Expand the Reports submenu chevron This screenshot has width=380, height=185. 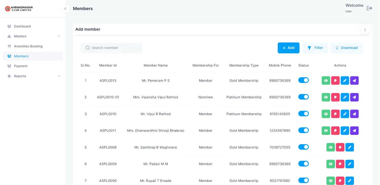tap(59, 76)
